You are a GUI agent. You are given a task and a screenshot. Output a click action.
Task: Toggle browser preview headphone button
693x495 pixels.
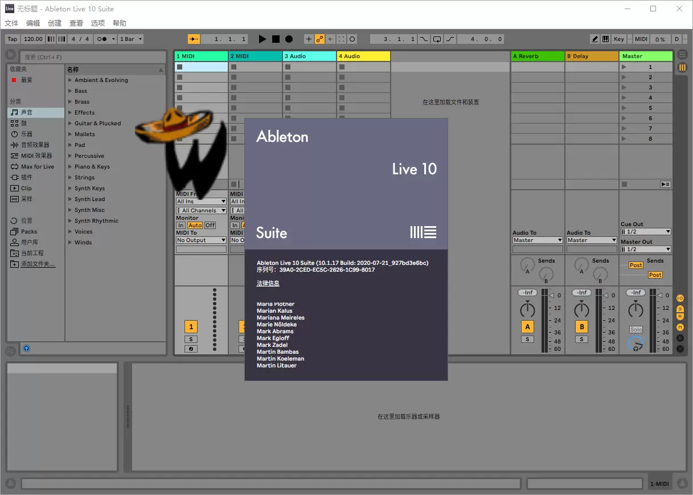(x=26, y=349)
